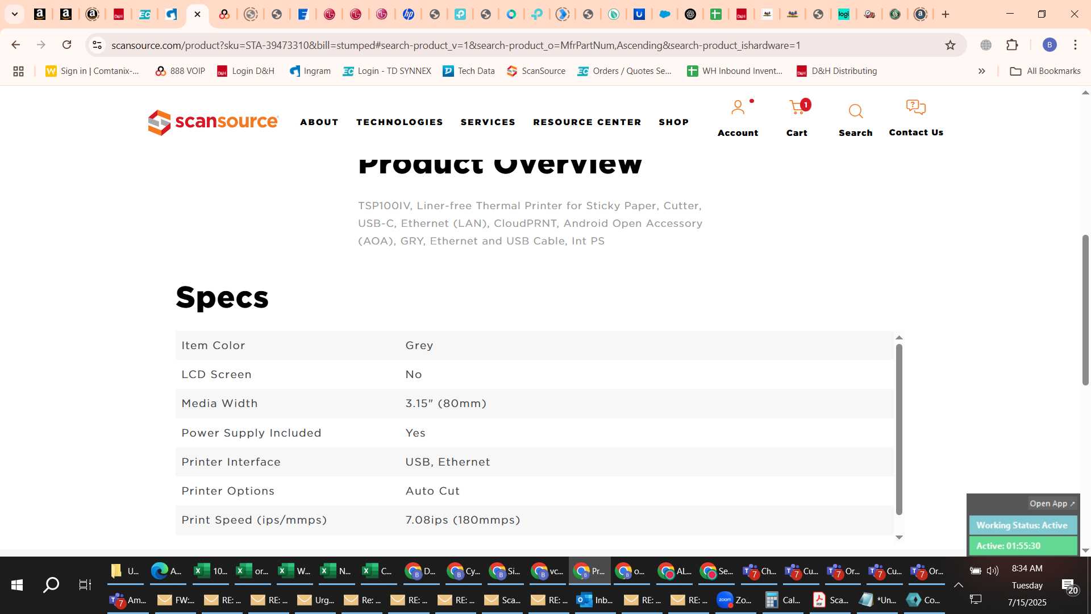The image size is (1091, 614).
Task: Open the SERVICES menu
Action: [488, 122]
